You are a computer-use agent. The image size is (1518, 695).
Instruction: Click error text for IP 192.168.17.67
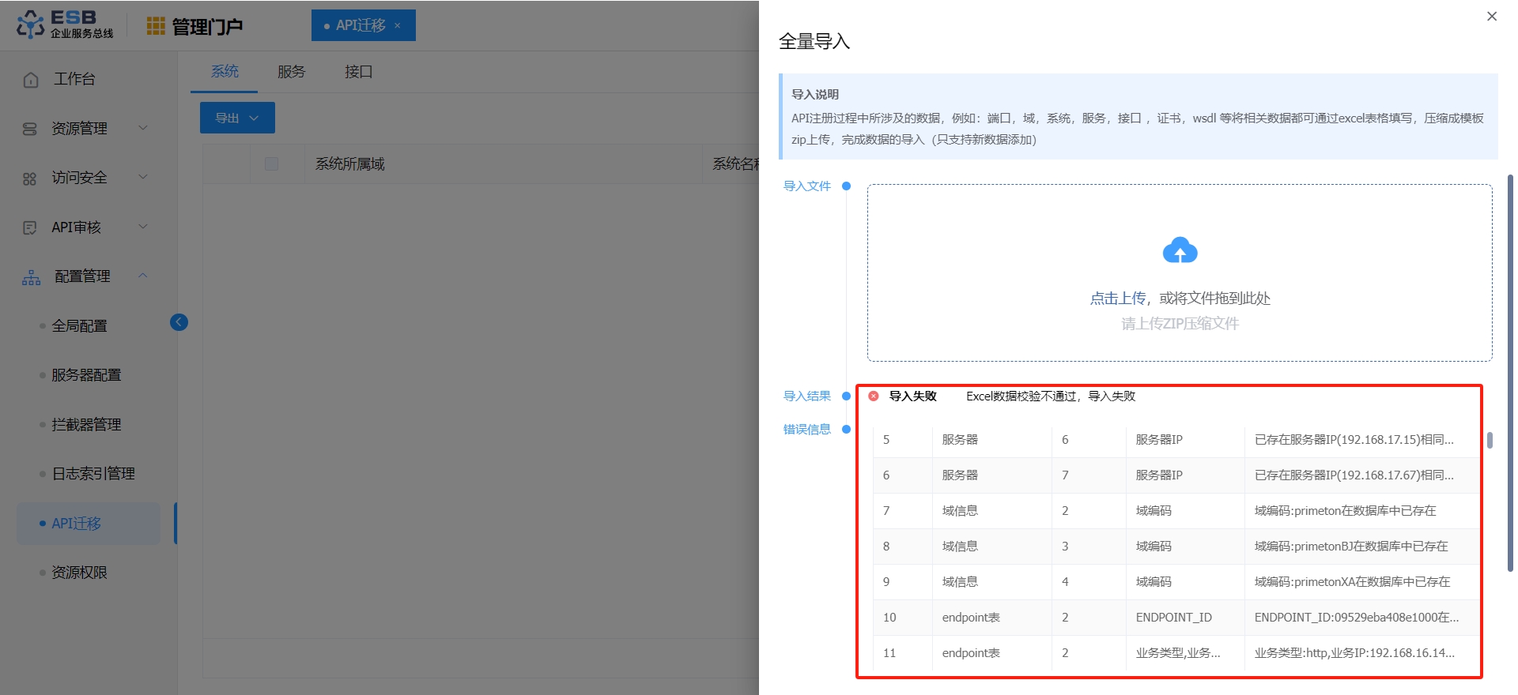click(1354, 475)
